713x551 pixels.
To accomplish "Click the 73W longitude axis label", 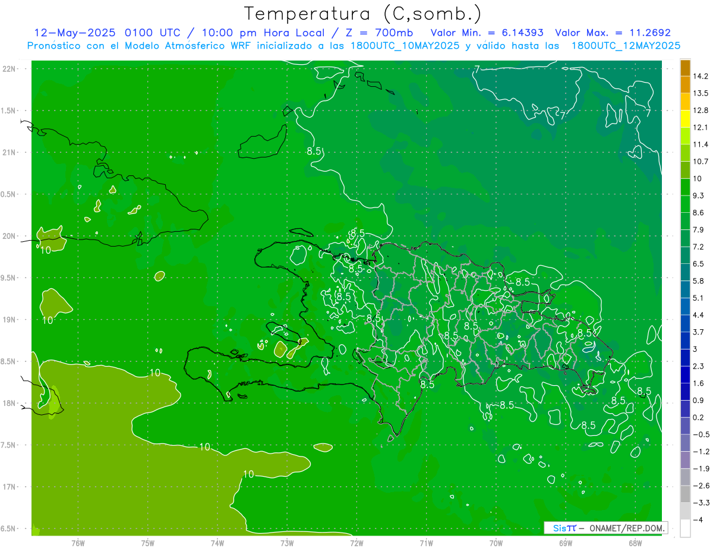I will [x=287, y=543].
